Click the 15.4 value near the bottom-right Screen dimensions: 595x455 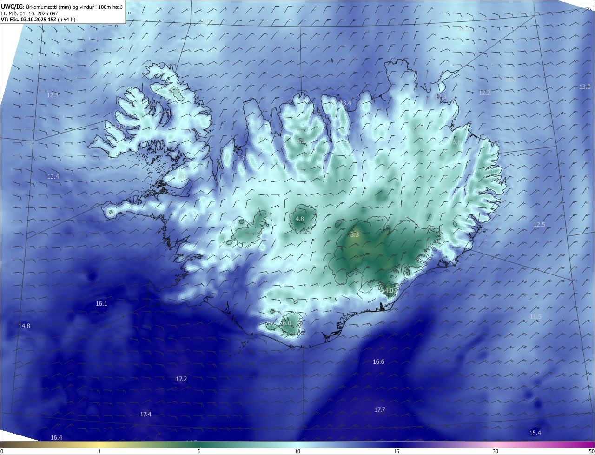pyautogui.click(x=535, y=433)
